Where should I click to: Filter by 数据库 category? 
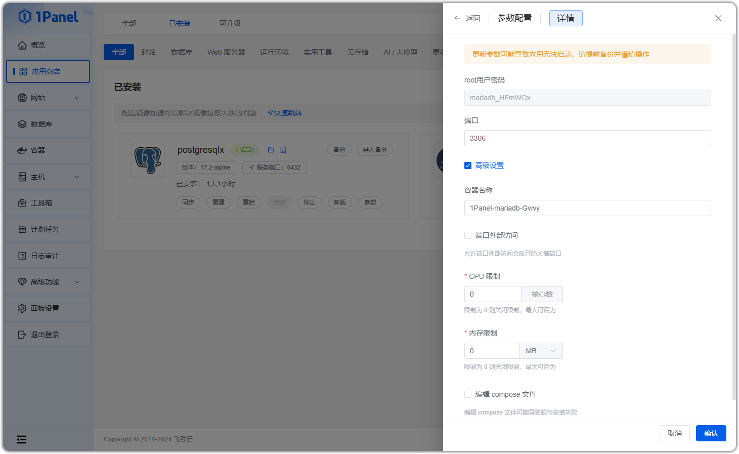click(x=182, y=52)
